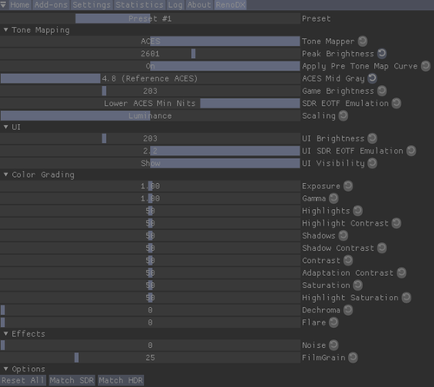Adjust the Saturation slider
Viewport: 434px width, 387px height.
tap(150, 285)
